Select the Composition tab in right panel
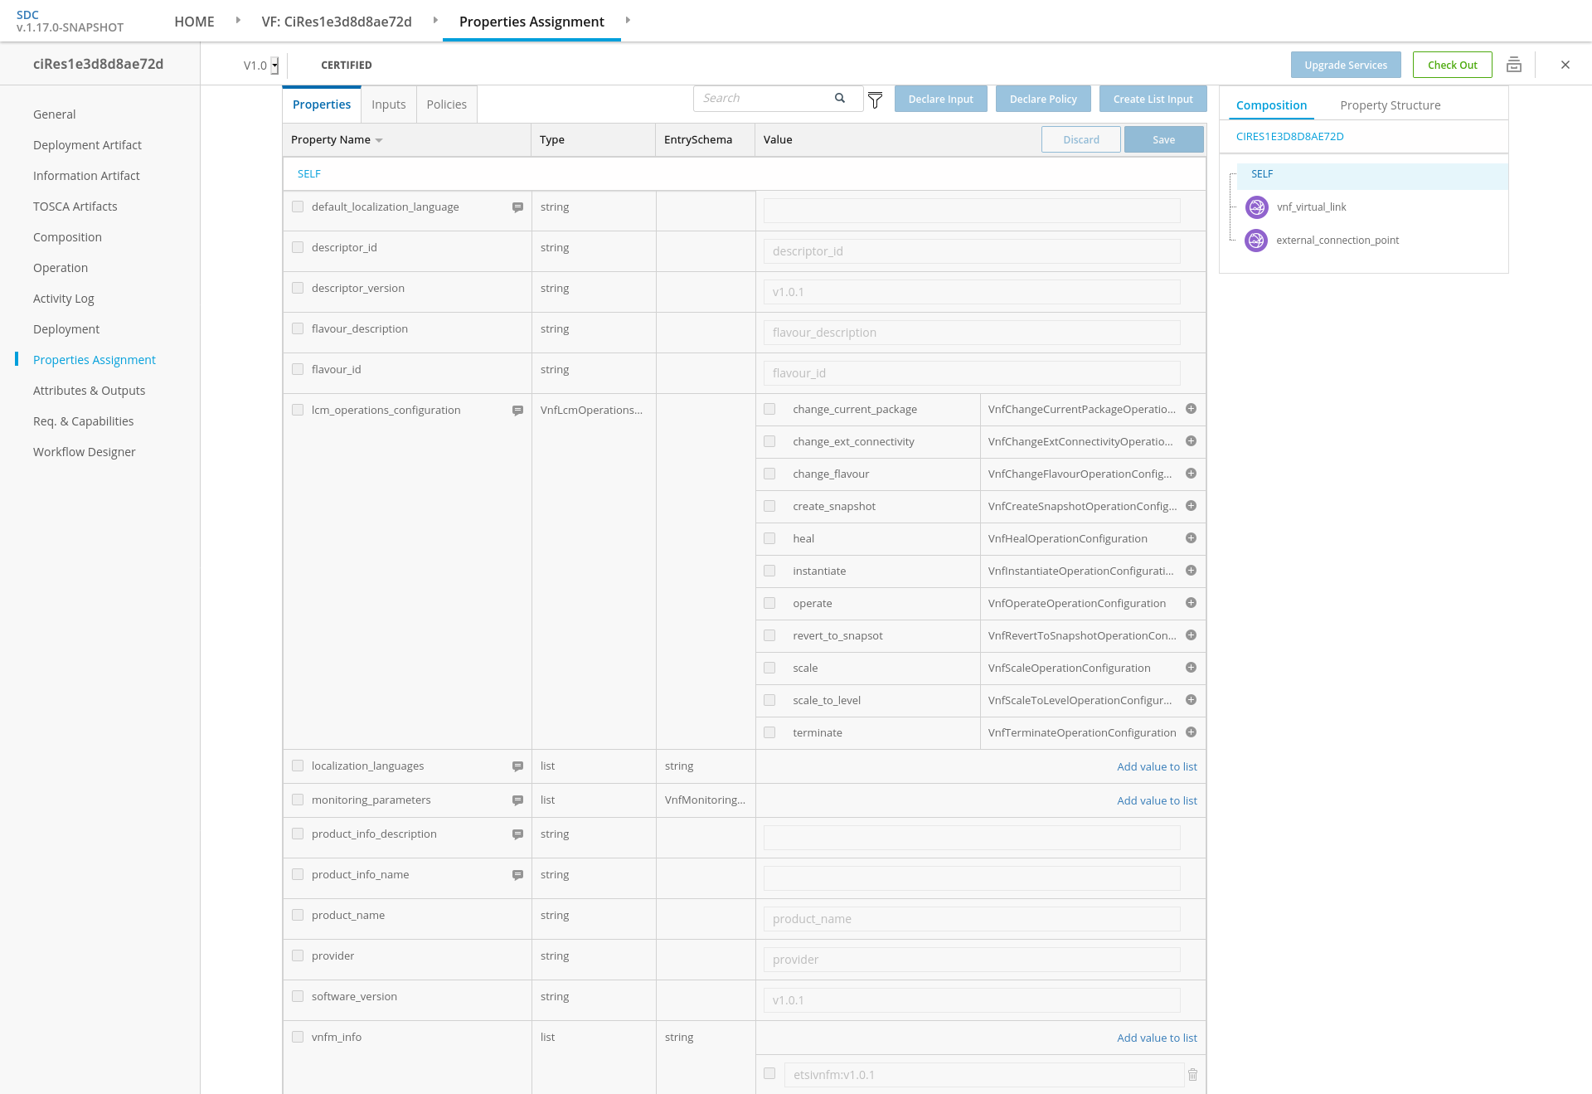The height and width of the screenshot is (1094, 1592). 1271,105
